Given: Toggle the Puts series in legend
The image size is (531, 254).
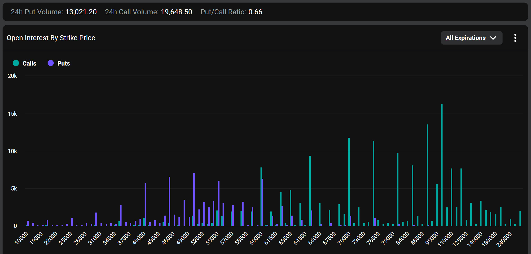Looking at the screenshot, I should click(x=59, y=63).
